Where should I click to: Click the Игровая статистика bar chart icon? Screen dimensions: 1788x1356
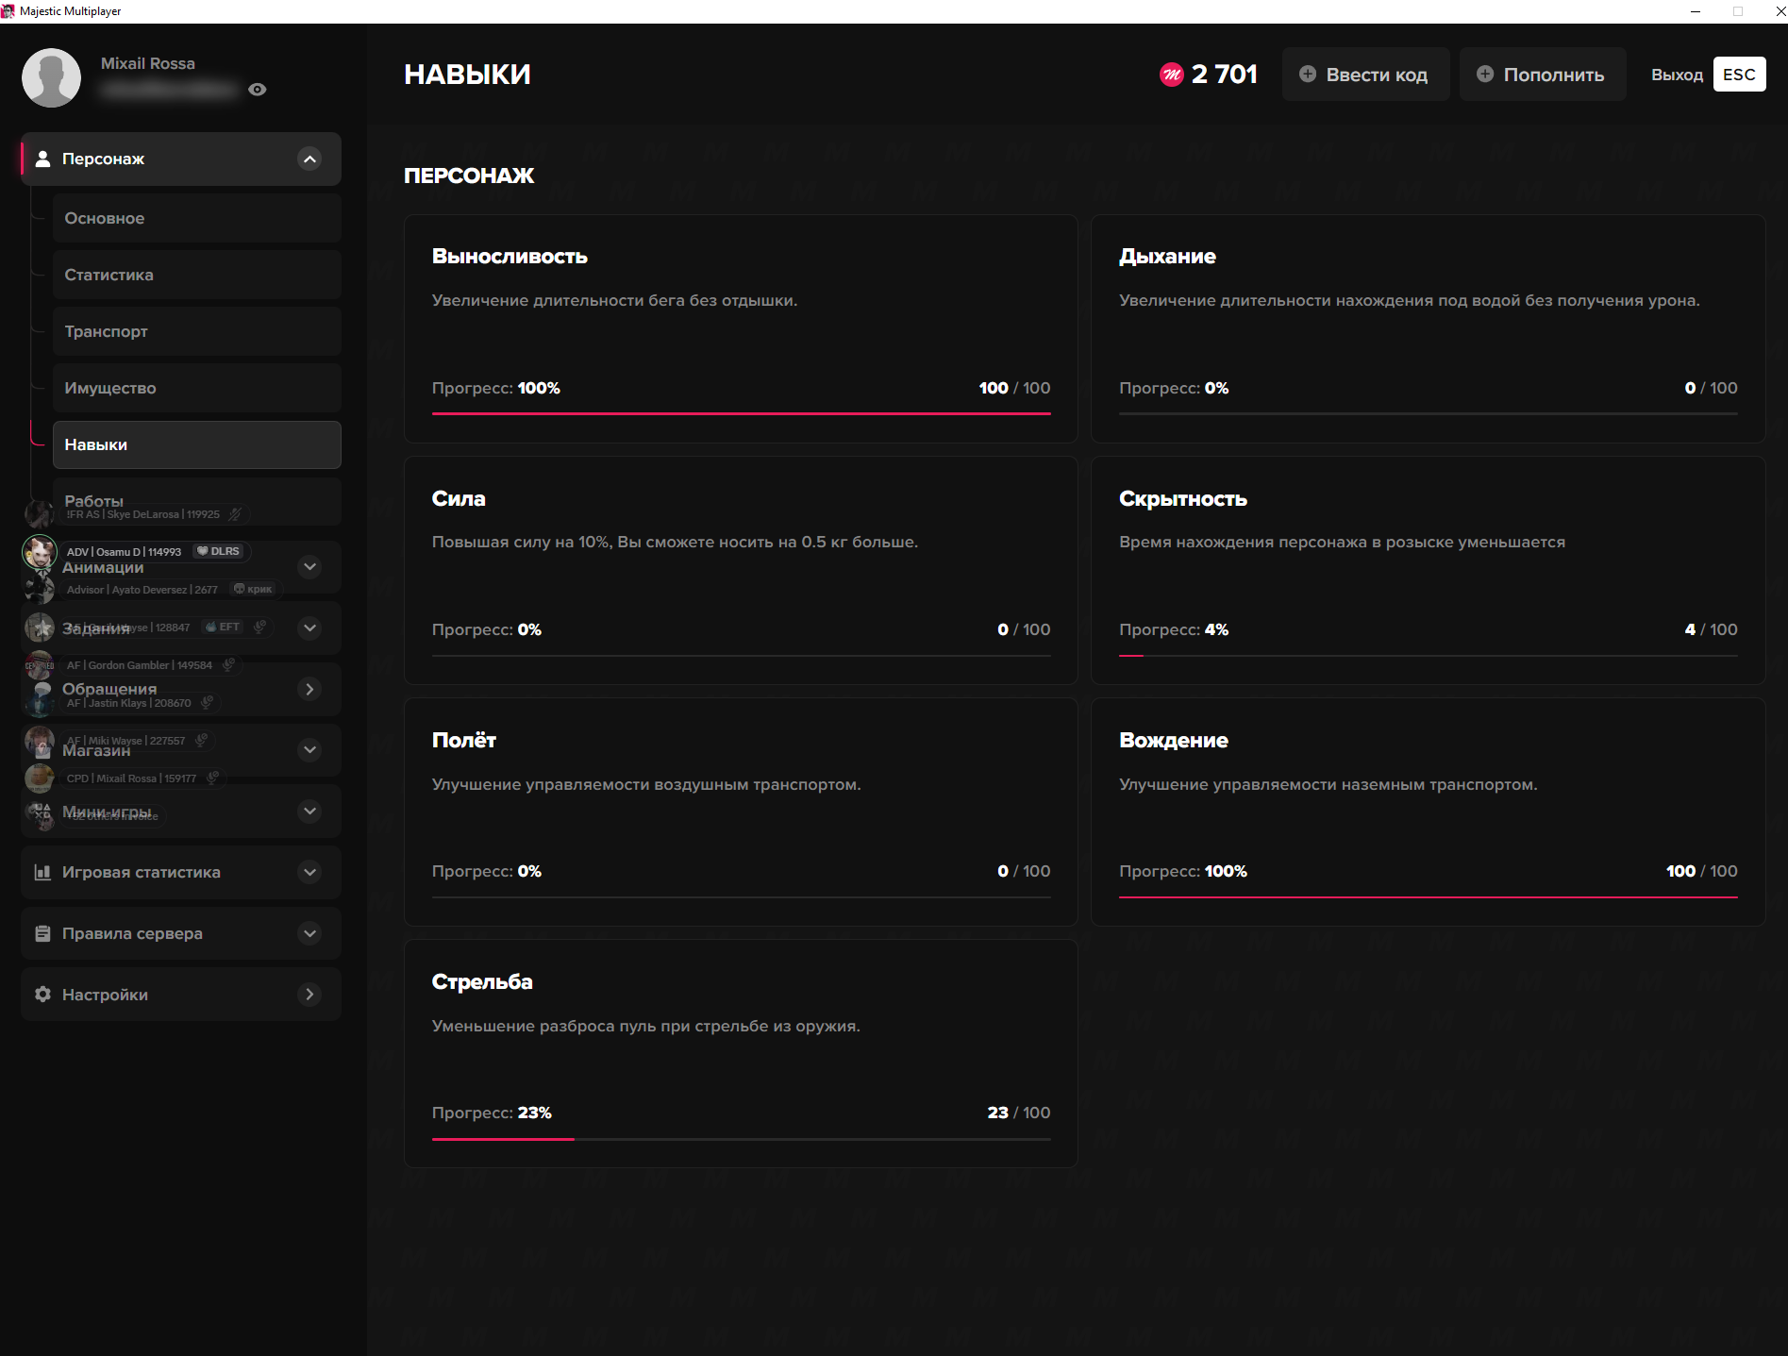[42, 872]
